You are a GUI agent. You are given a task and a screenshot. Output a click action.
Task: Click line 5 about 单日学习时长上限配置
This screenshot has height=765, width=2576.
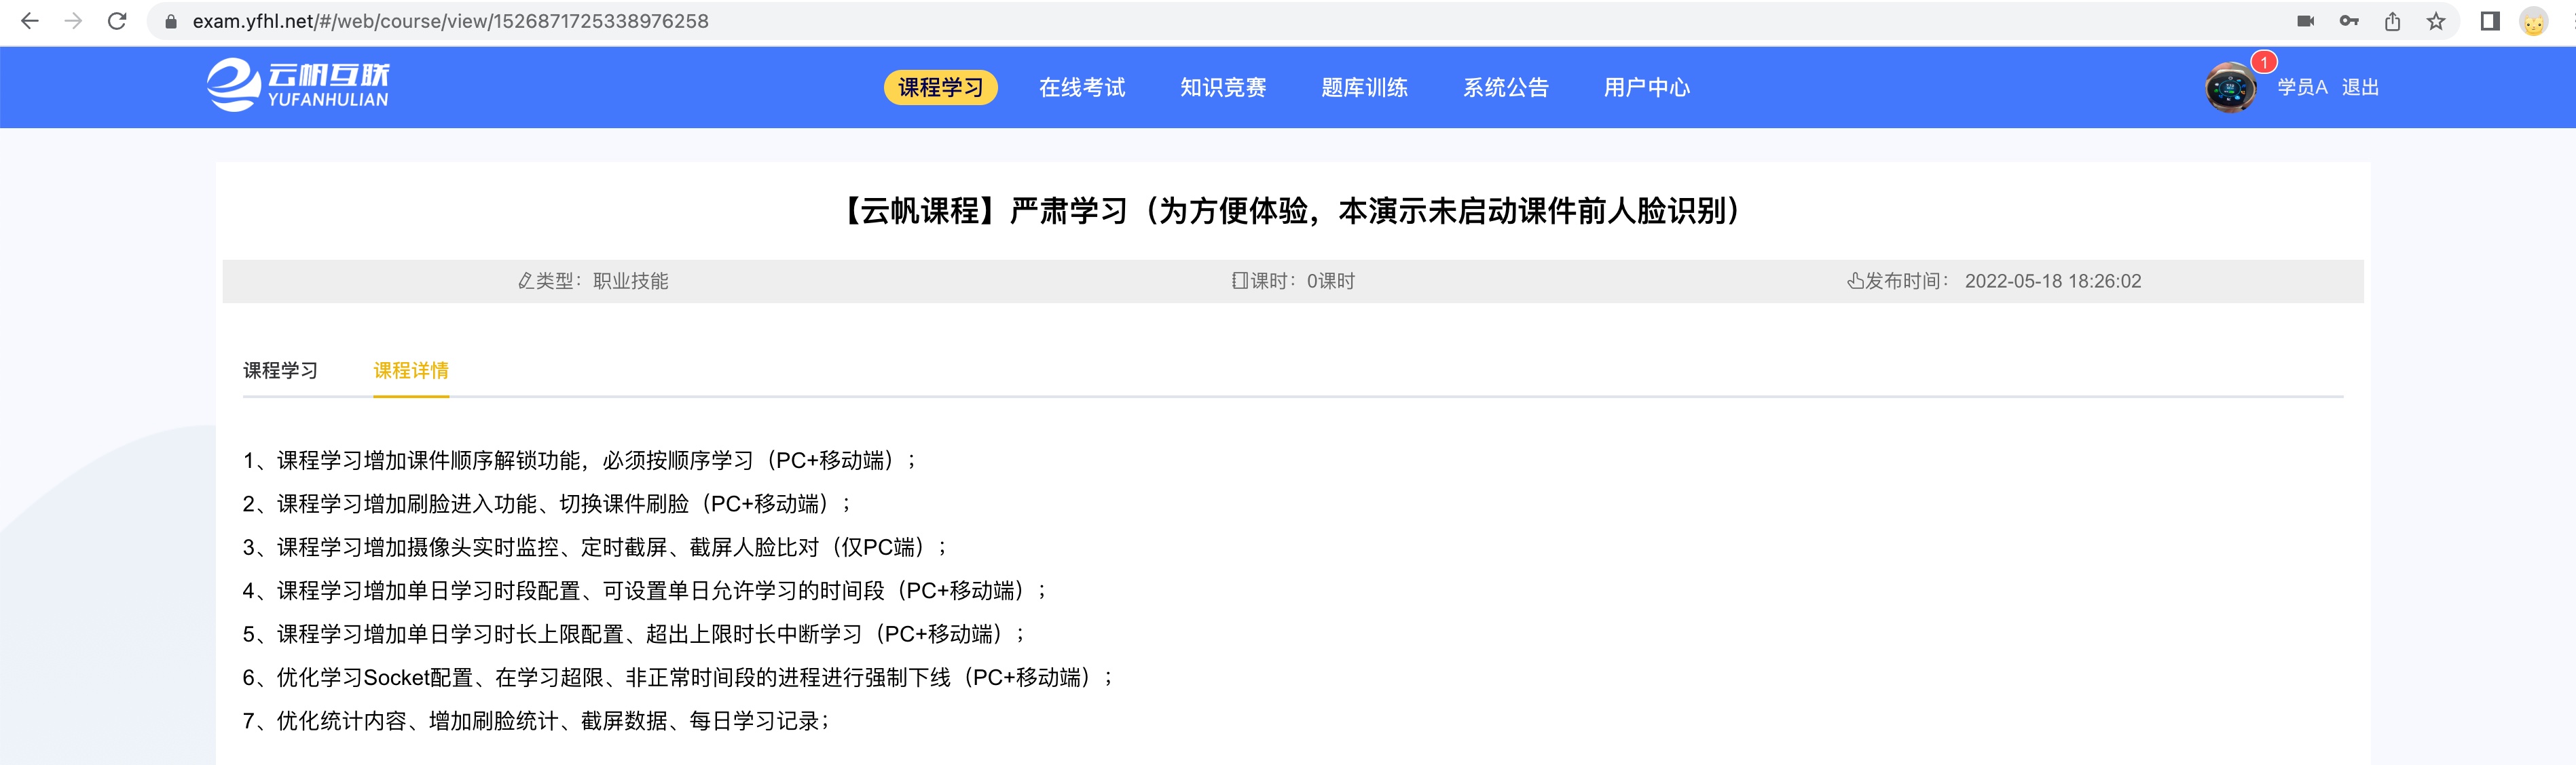pyautogui.click(x=634, y=634)
